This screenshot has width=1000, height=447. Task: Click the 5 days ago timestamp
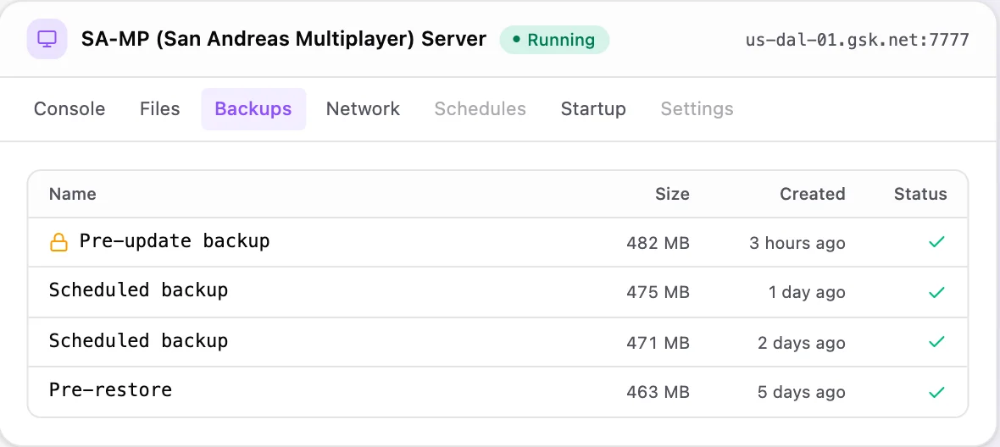coord(802,392)
